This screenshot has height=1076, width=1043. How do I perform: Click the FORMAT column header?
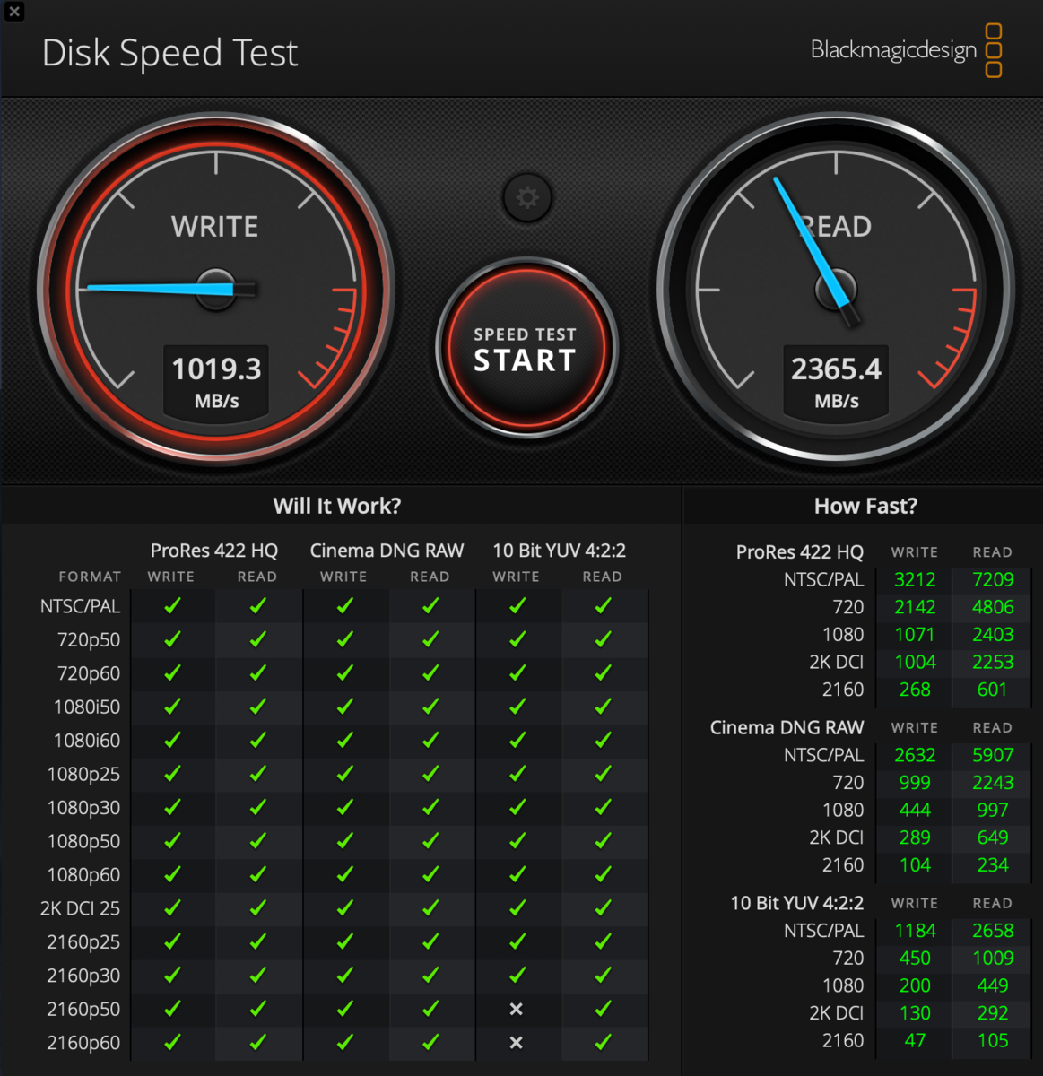pyautogui.click(x=90, y=577)
